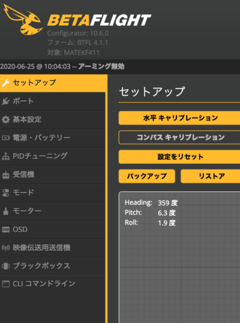
Task: Click the battery icon for 電源・バッテリー
Action: coord(5,137)
